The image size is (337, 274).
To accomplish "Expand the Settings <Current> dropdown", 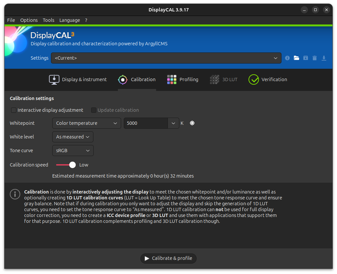I will click(166, 58).
